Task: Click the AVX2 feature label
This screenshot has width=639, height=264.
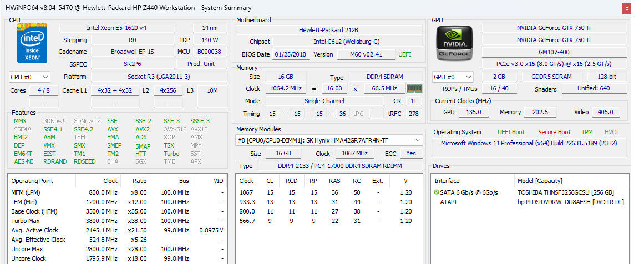Action: [143, 129]
